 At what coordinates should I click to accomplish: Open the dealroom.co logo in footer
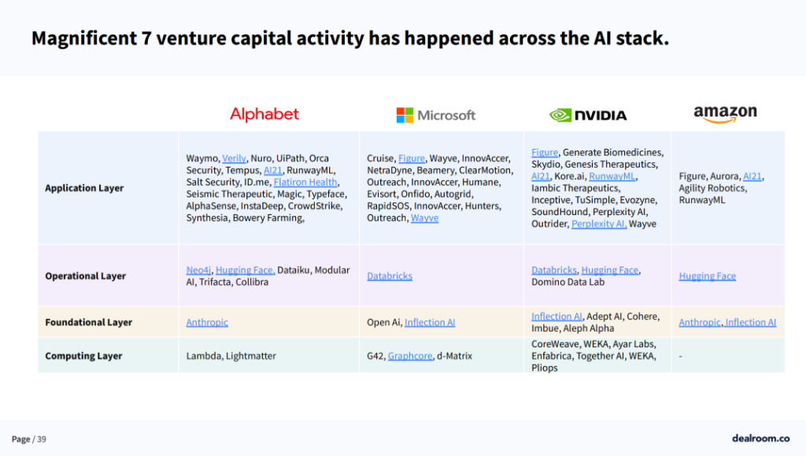tap(761, 439)
